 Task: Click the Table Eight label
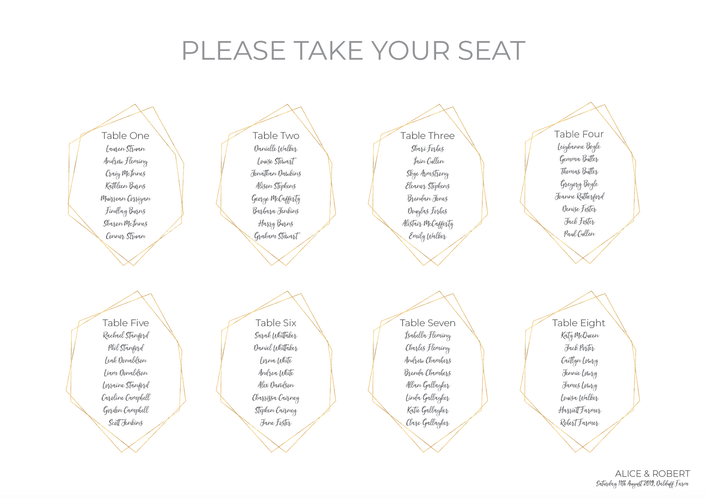(578, 323)
